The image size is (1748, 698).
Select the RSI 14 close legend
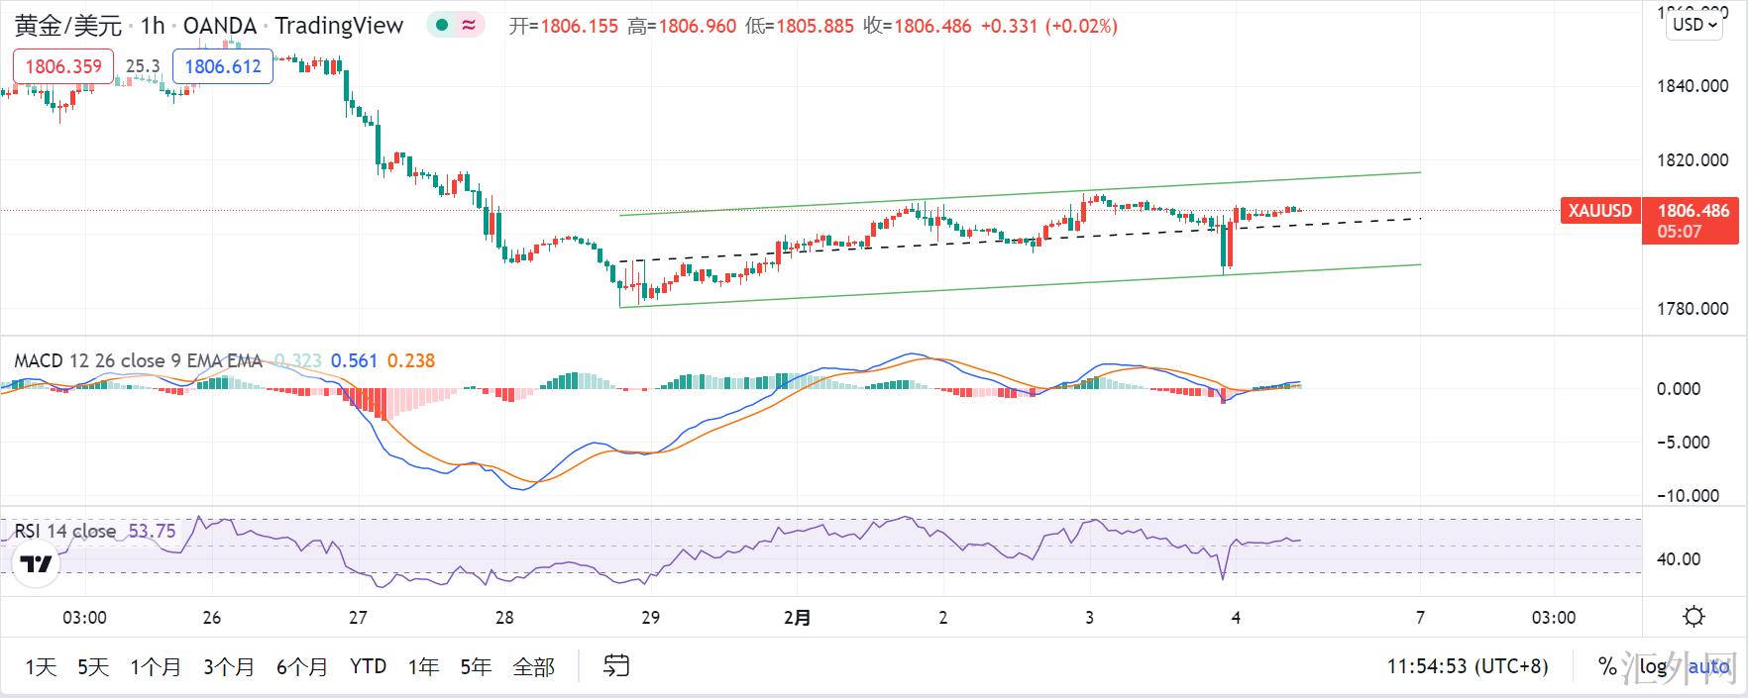click(x=65, y=531)
